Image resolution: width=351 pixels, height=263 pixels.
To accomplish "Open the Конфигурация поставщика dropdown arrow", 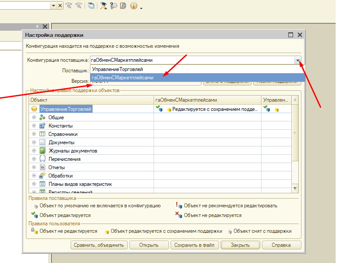I will 297,60.
